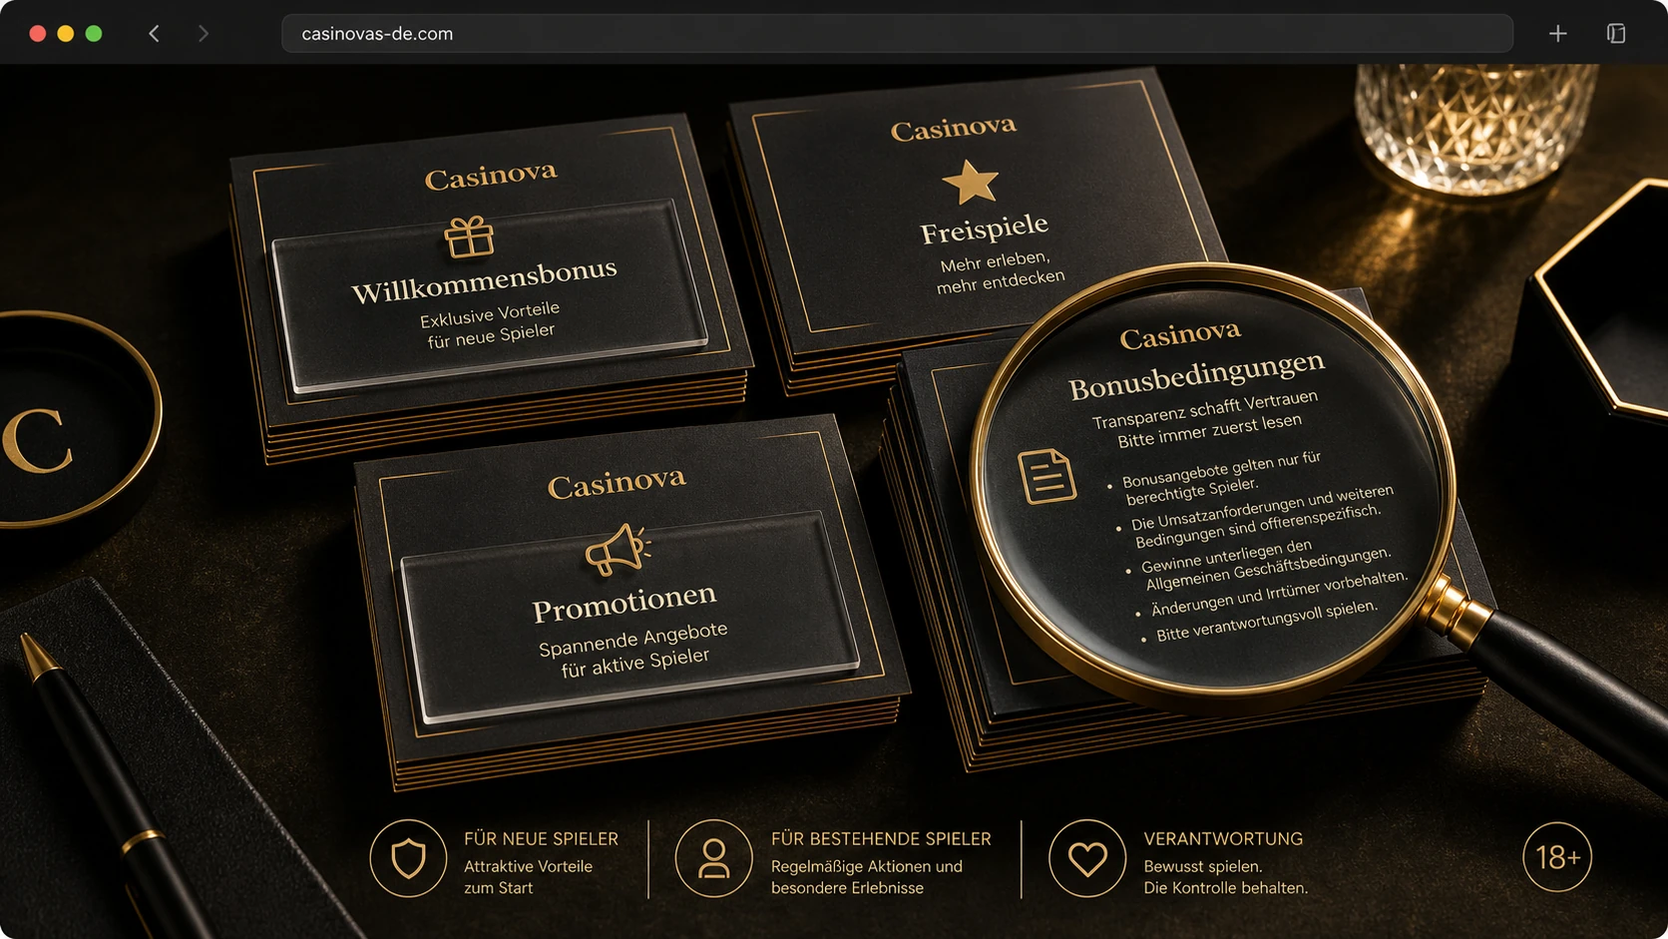1668x939 pixels.
Task: Click 'Mehr erleben, mehr entdecken' subtitle
Action: [1000, 272]
